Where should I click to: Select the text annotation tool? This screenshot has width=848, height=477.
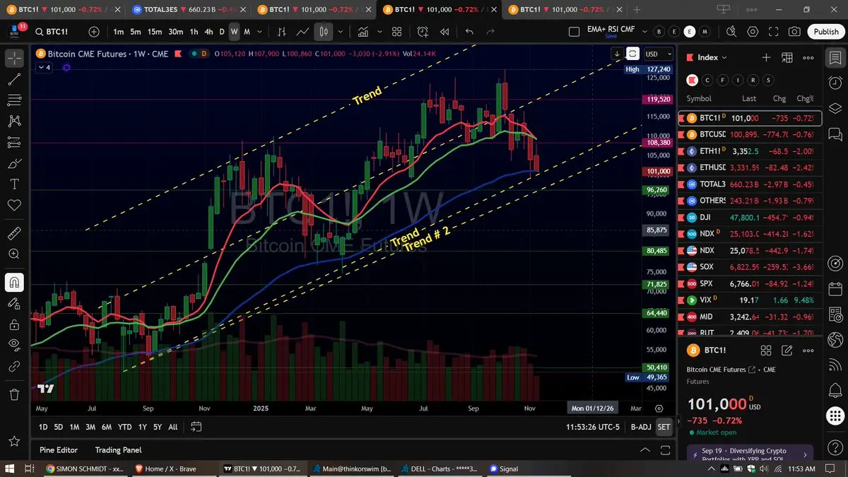tap(14, 184)
